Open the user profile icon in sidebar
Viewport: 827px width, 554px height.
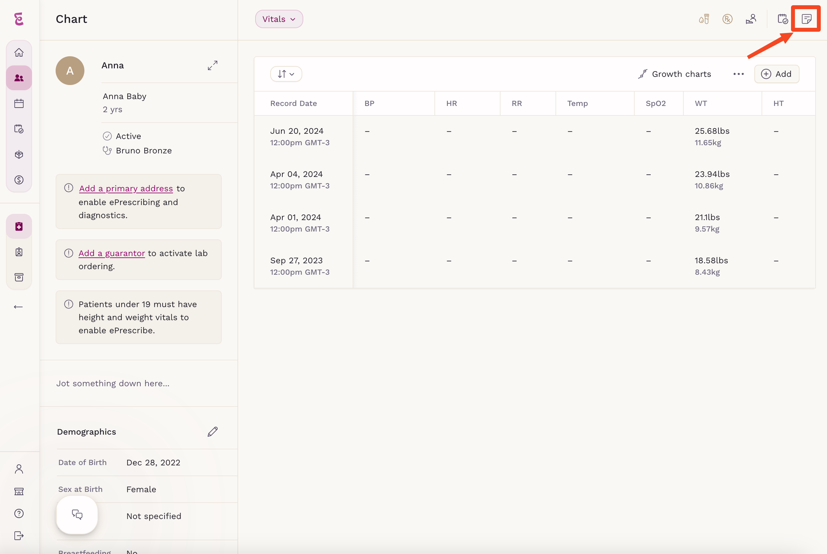coord(19,469)
